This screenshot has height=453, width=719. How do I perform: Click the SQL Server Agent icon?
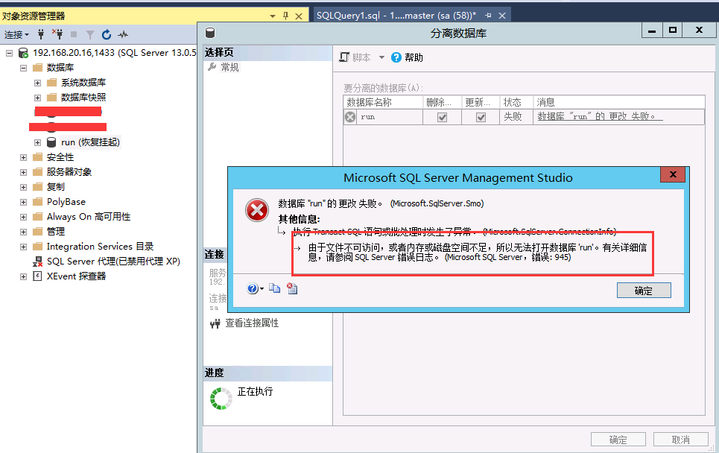click(37, 262)
